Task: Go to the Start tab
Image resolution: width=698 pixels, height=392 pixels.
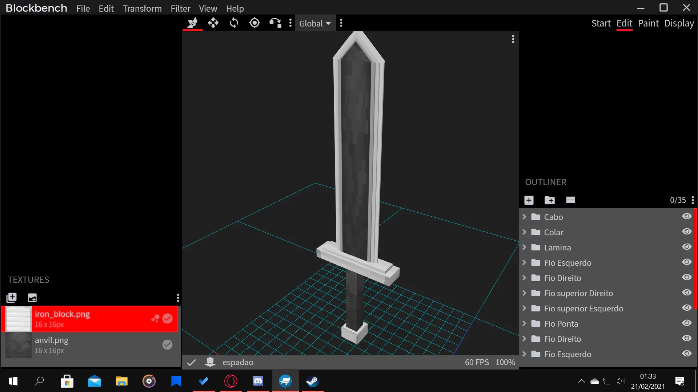Action: click(x=601, y=23)
